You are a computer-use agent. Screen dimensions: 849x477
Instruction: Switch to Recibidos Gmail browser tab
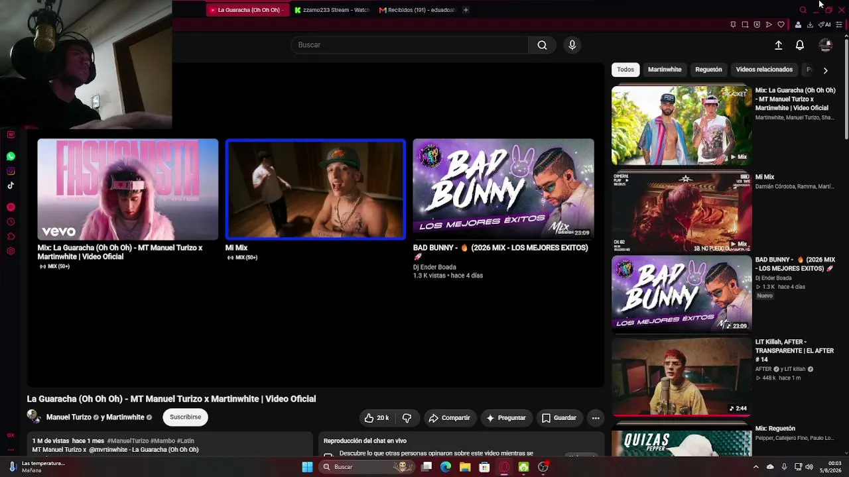pyautogui.click(x=417, y=10)
